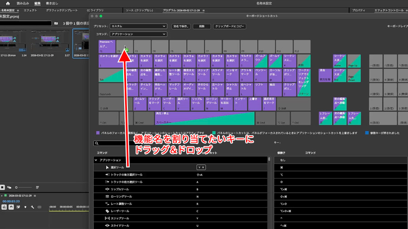Open the プロパティ panel tab
This screenshot has height=229, width=408.
(359, 10)
